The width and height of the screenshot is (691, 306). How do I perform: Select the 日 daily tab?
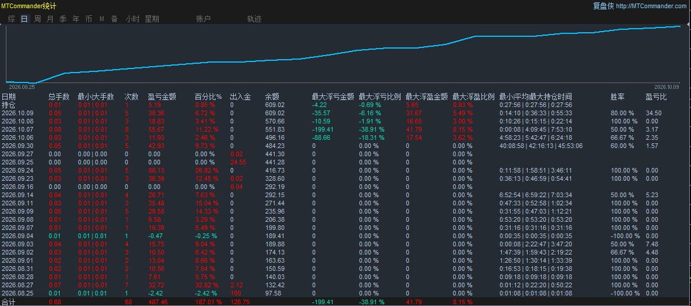pos(24,19)
